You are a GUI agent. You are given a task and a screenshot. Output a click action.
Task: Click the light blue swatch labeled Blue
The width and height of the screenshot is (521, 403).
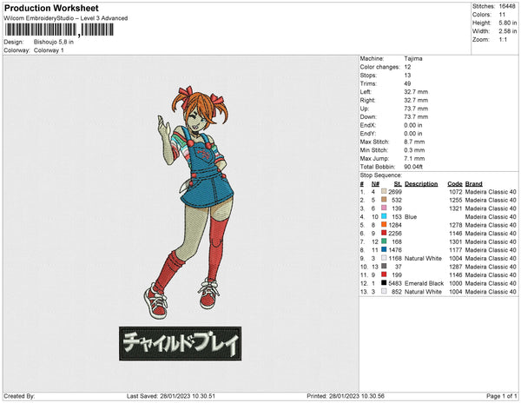coord(384,216)
